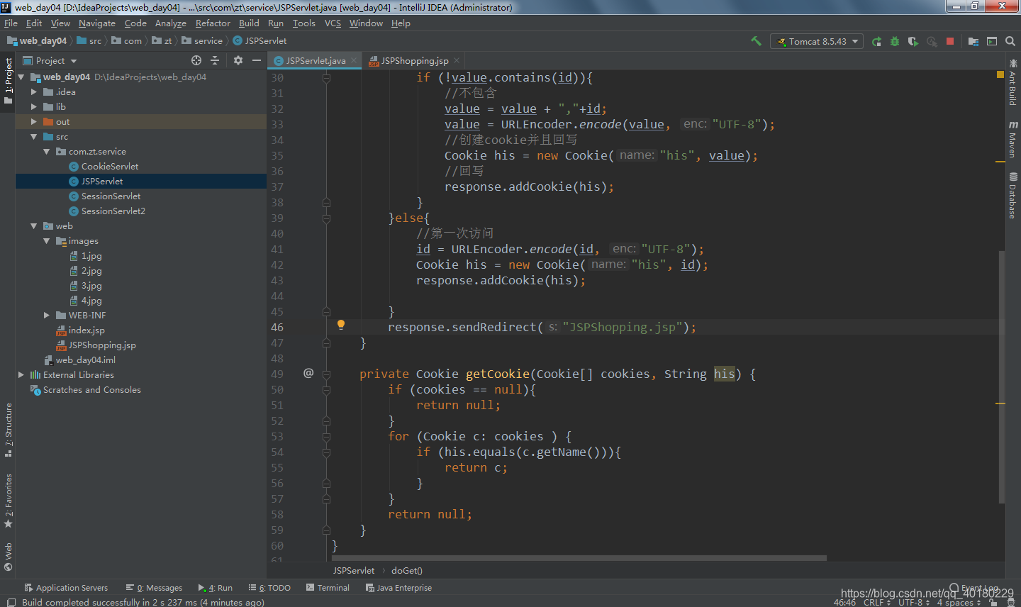Open the Project Structure icon in the toolbar
Viewport: 1021px width, 607px height.
(x=973, y=41)
